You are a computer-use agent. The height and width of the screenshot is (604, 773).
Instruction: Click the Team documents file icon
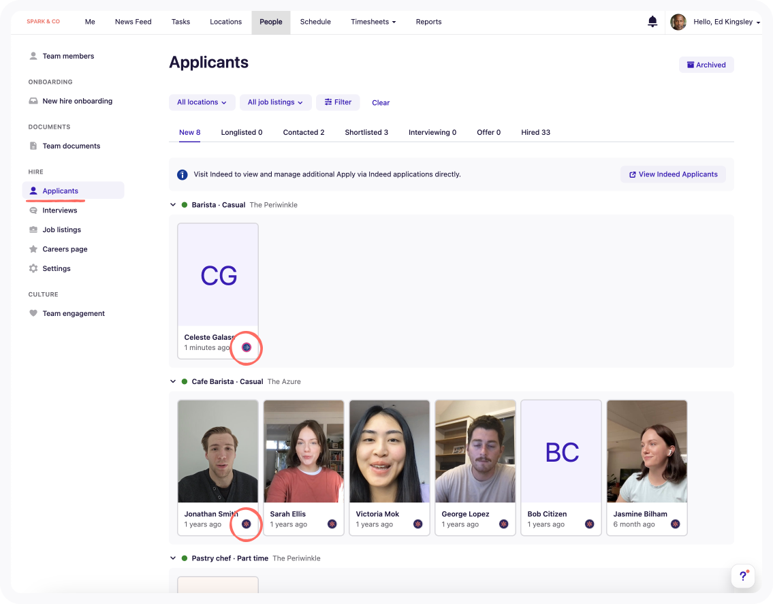coord(33,146)
